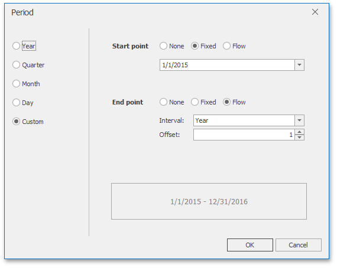
Task: Confirm with the OK button
Action: 250,245
